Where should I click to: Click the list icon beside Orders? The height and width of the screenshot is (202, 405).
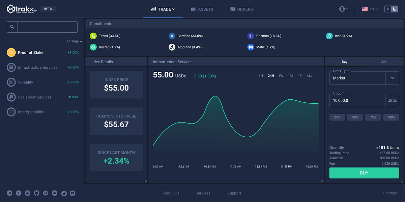pyautogui.click(x=233, y=9)
